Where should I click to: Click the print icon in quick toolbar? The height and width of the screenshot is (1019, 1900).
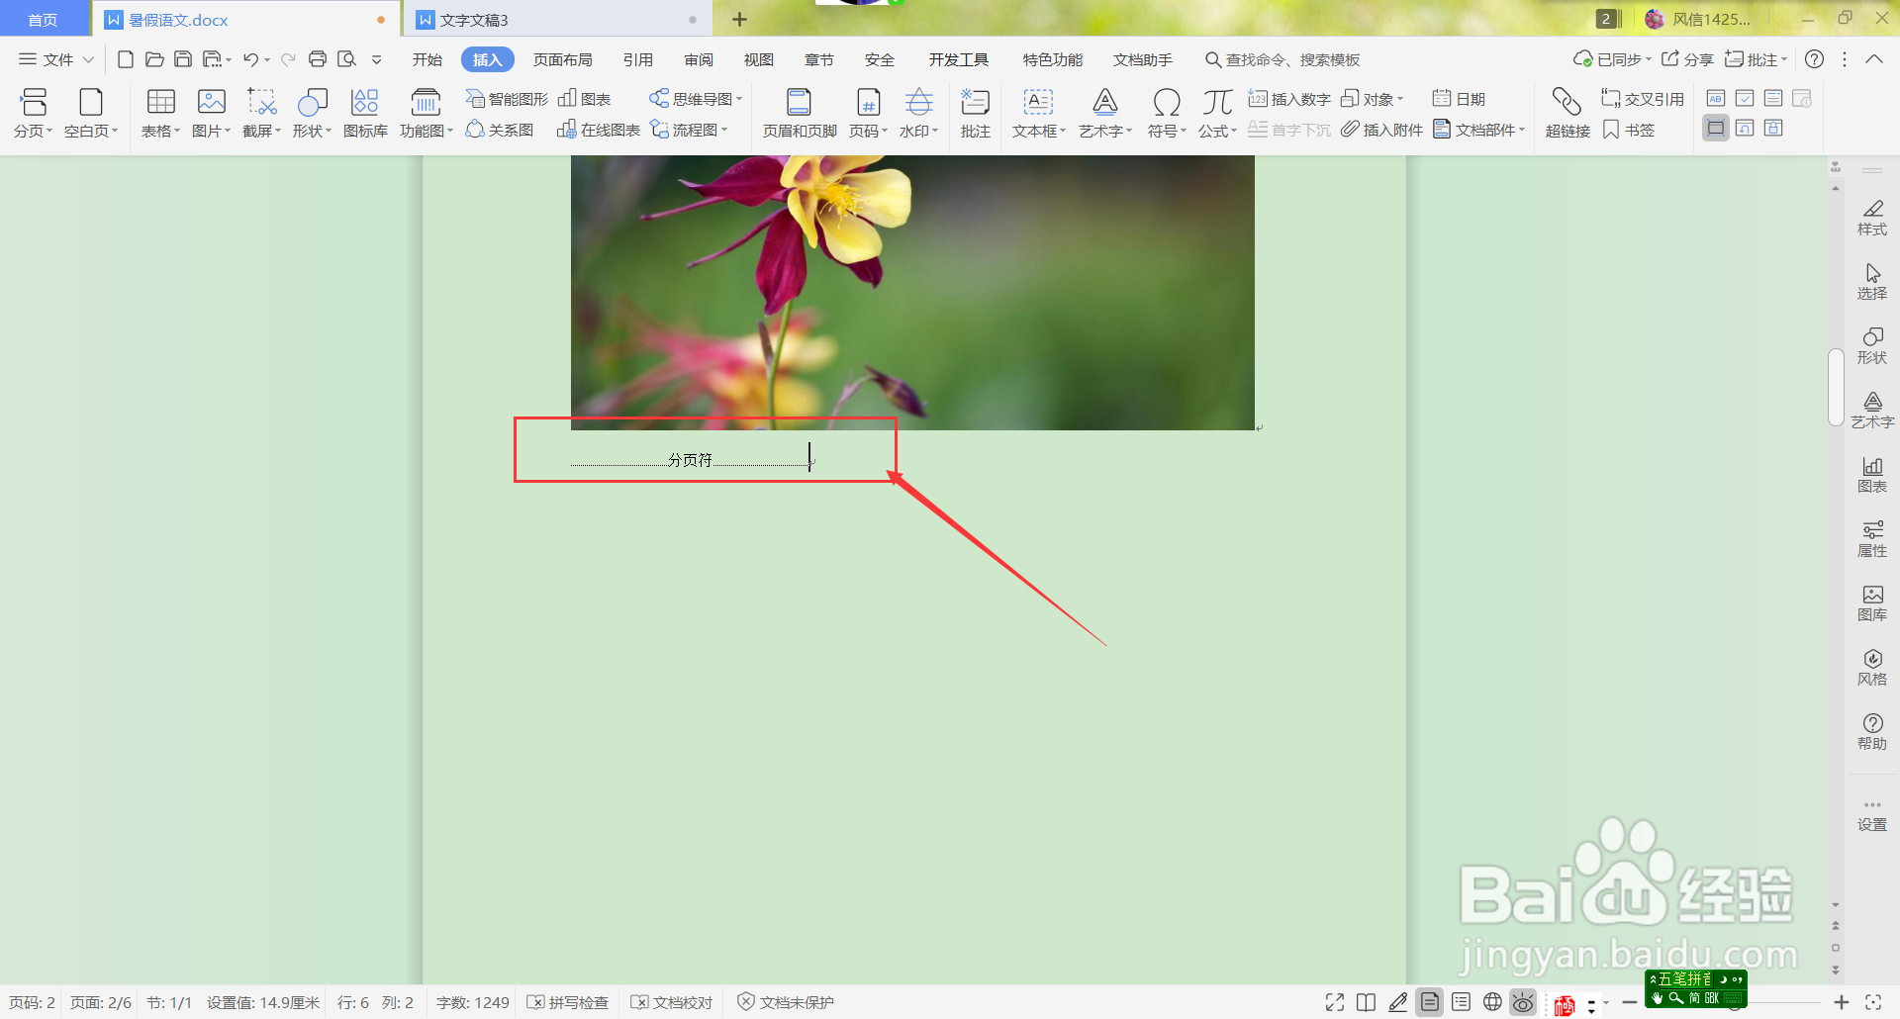coord(318,59)
